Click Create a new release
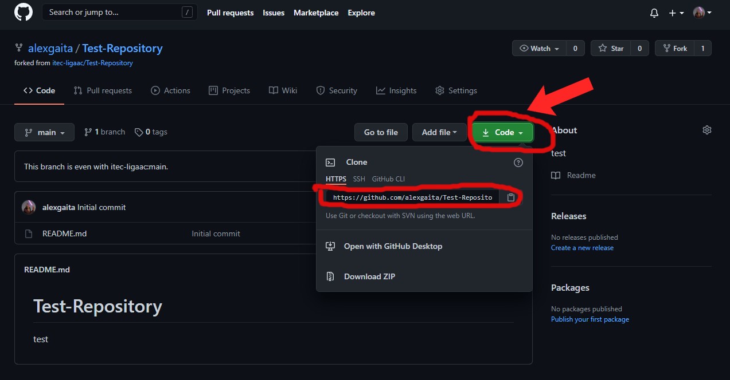Screen dimensions: 730x380 tap(582, 248)
